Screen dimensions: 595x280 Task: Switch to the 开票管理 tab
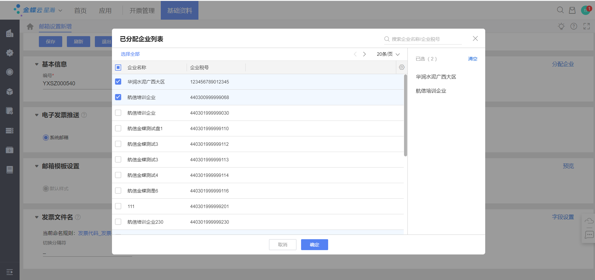pos(142,11)
